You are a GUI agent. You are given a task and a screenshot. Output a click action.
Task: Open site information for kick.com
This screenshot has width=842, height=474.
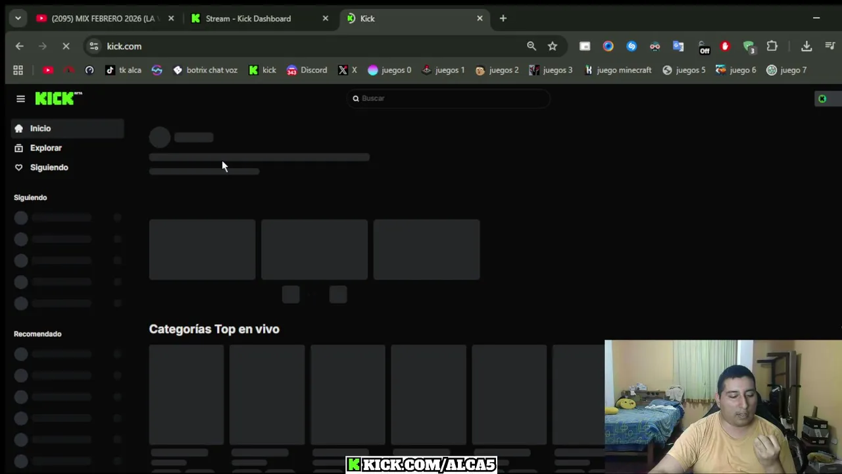click(x=93, y=46)
